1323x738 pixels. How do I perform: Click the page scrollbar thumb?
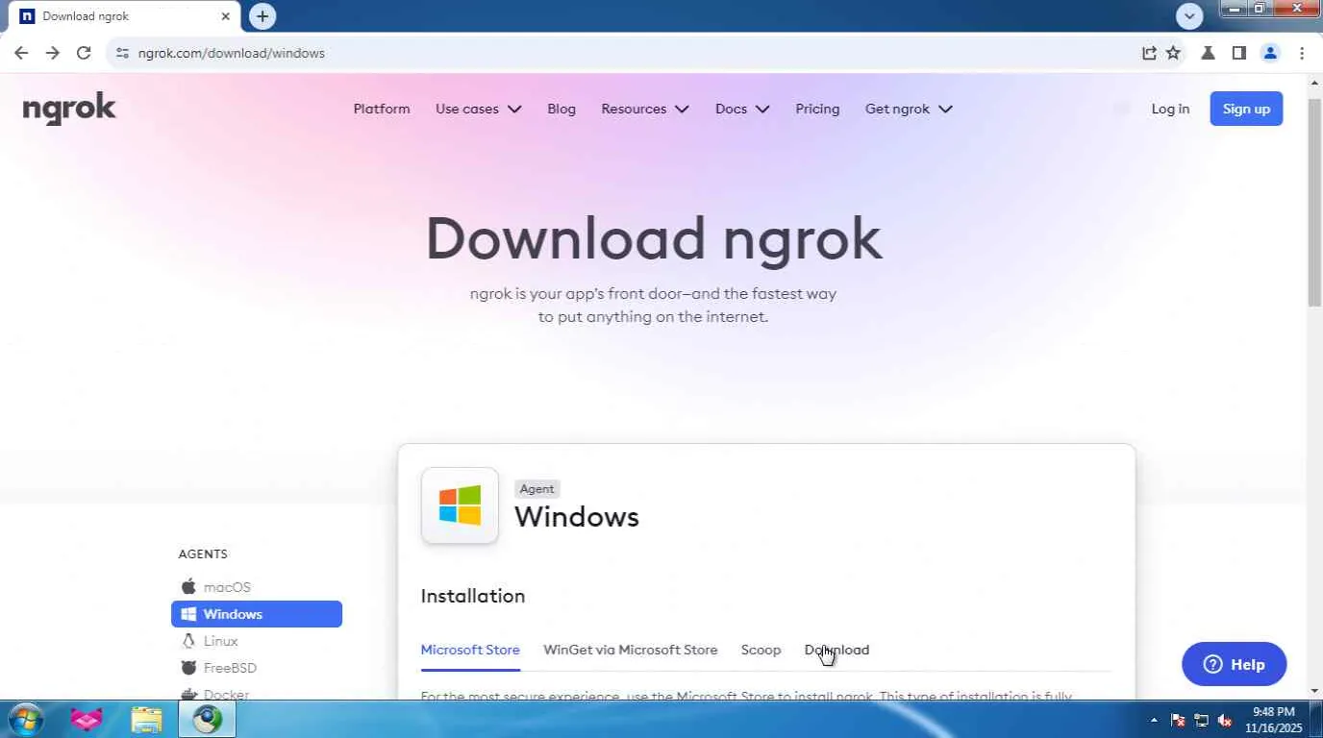click(x=1314, y=201)
